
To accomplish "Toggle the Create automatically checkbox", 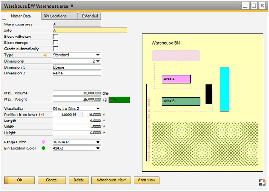I will point(55,49).
